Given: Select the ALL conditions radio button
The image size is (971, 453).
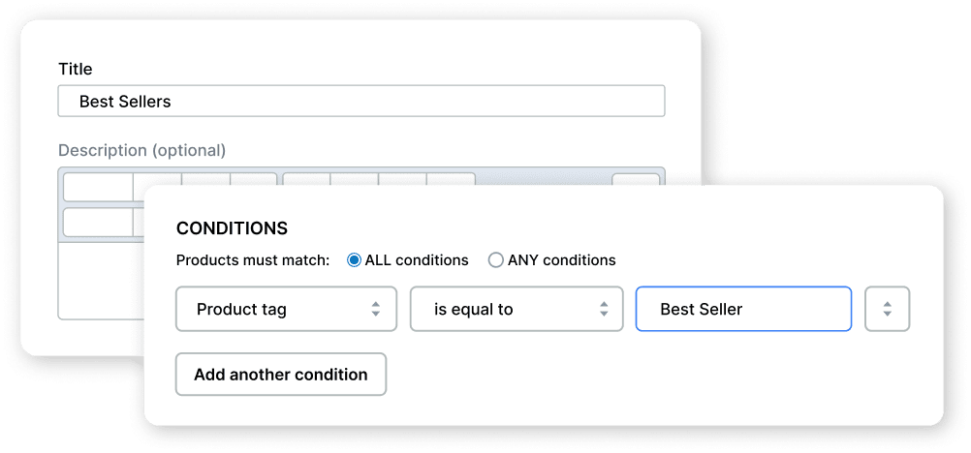Looking at the screenshot, I should click(355, 260).
